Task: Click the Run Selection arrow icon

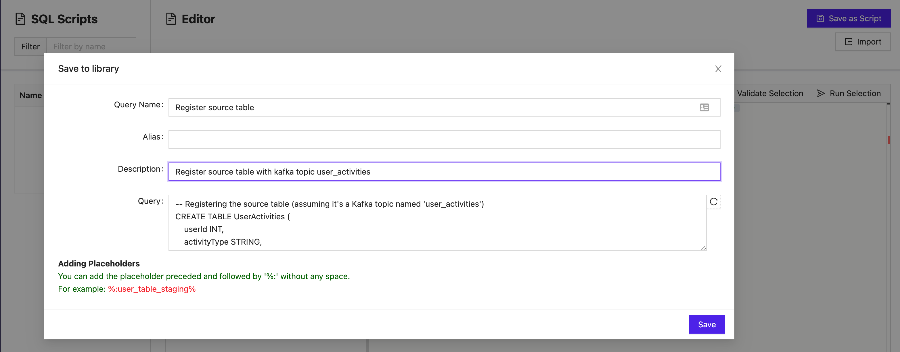Action: point(821,94)
